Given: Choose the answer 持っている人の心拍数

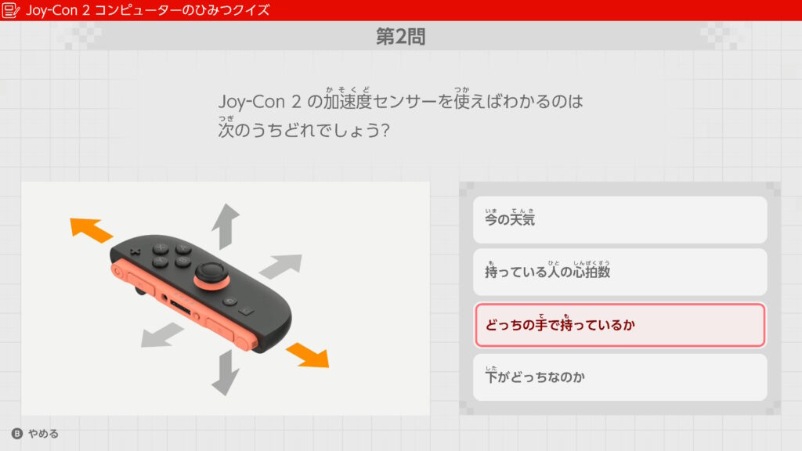Looking at the screenshot, I should point(620,272).
